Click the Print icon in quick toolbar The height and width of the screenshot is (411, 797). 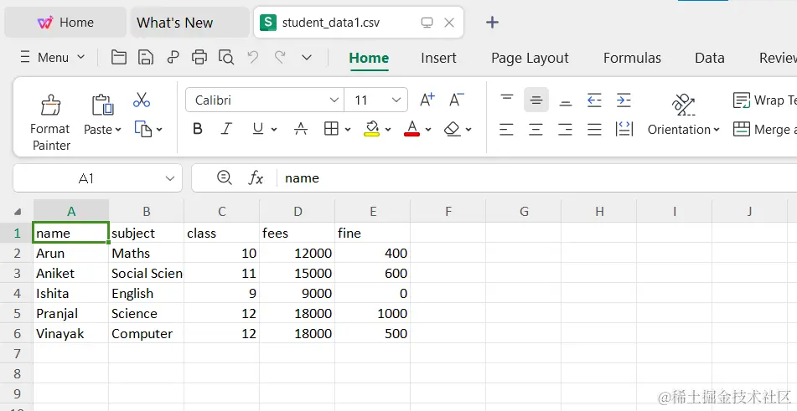(199, 57)
